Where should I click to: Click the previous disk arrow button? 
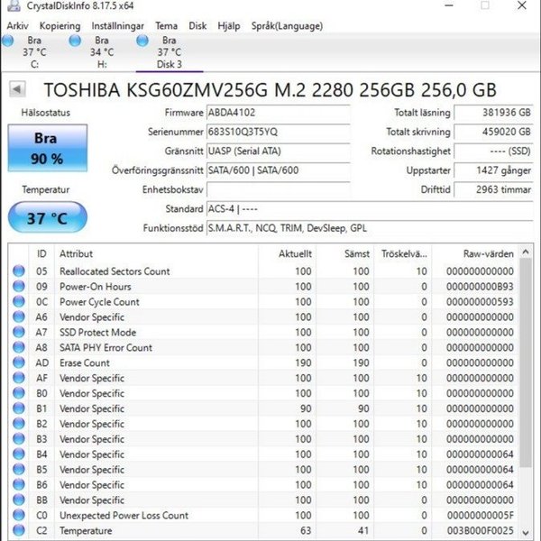[17, 89]
